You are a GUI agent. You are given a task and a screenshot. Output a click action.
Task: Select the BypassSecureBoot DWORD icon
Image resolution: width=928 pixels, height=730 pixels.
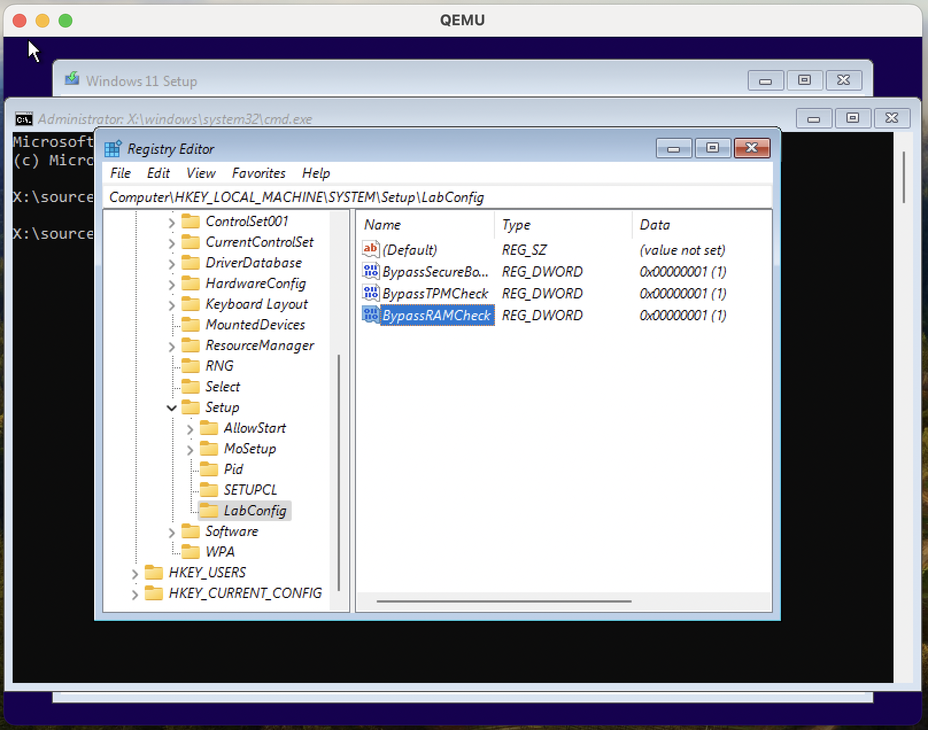370,271
